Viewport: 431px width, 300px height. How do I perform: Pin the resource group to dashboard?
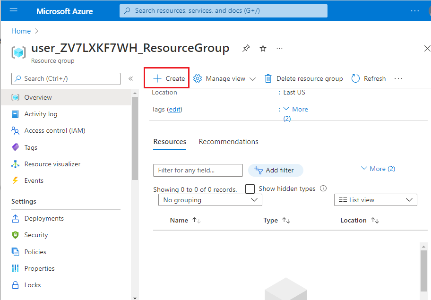tap(246, 48)
